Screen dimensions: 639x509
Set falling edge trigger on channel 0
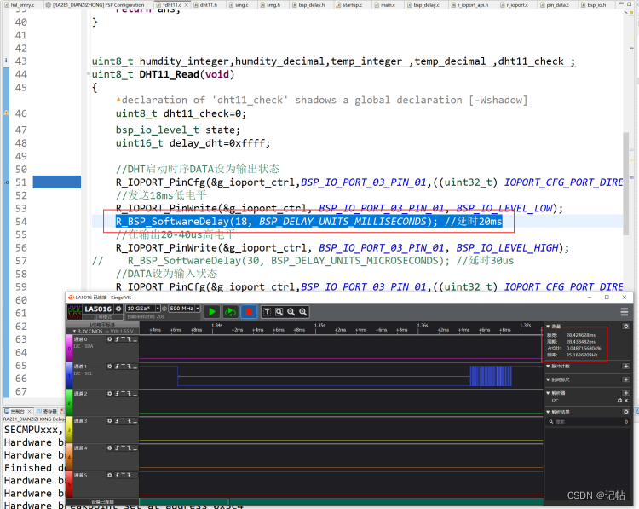[129, 339]
